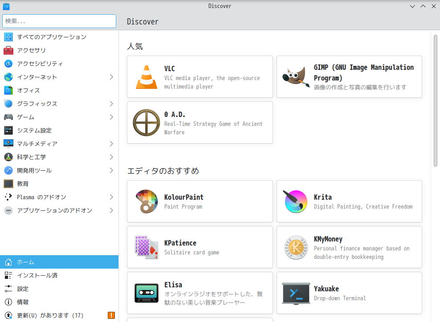440x322 pixels.
Task: Open the 設定 page
Action: (59, 289)
